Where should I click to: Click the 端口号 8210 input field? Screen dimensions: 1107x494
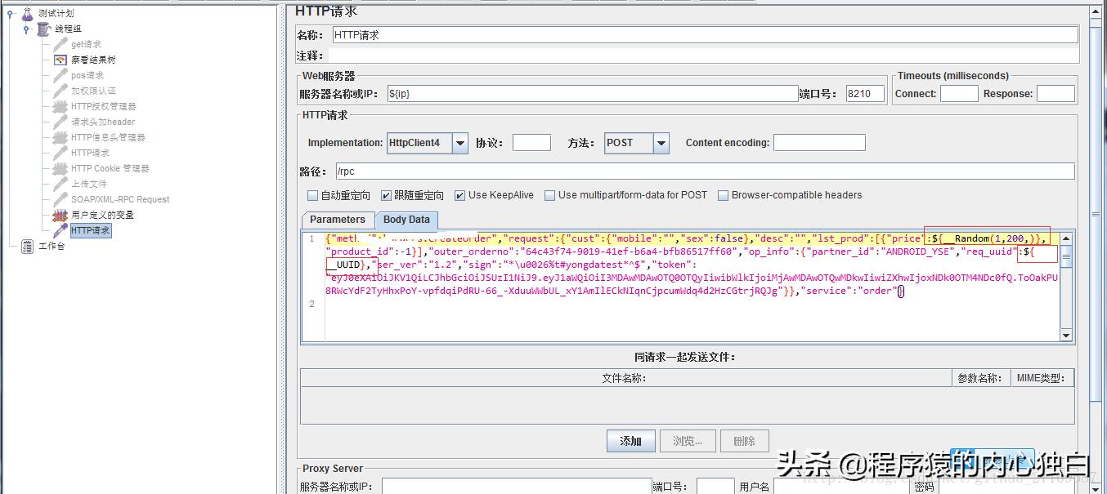(x=864, y=92)
